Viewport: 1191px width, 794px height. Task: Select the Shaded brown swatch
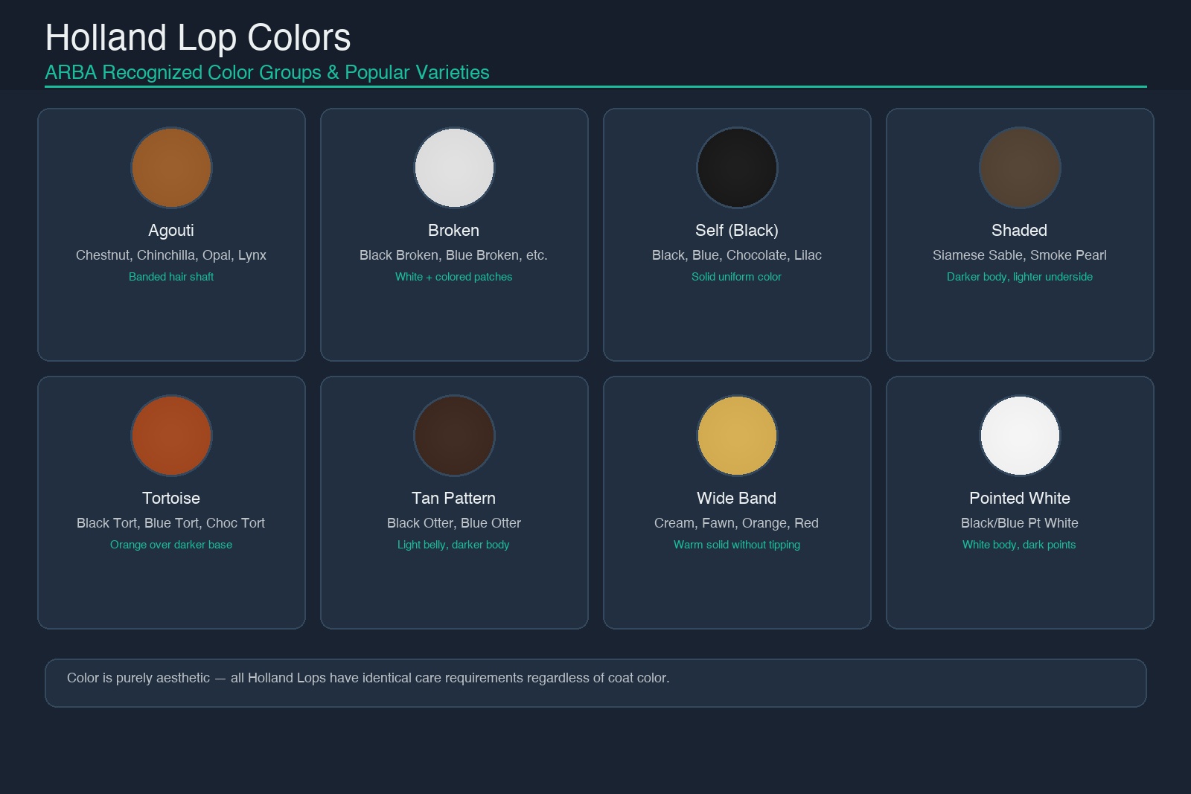[x=1020, y=167]
